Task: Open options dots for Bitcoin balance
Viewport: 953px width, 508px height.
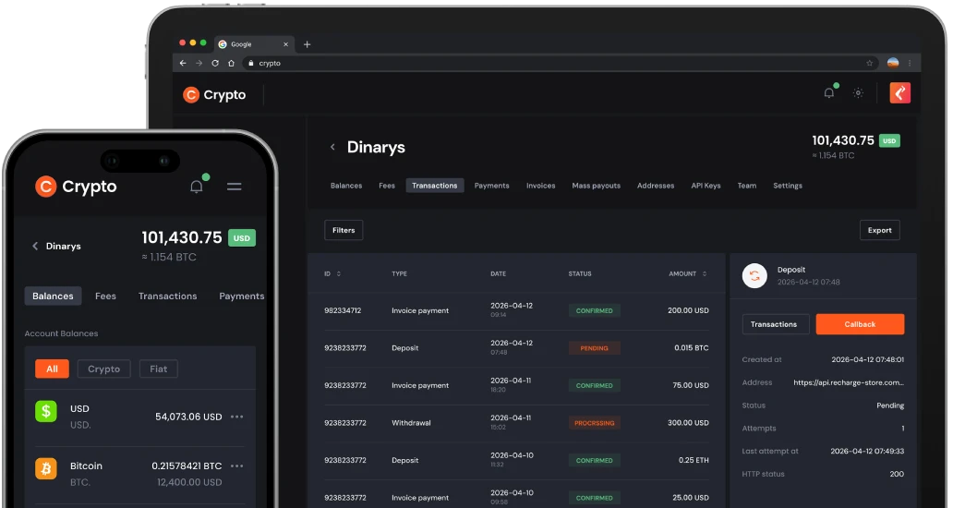Action: tap(237, 466)
